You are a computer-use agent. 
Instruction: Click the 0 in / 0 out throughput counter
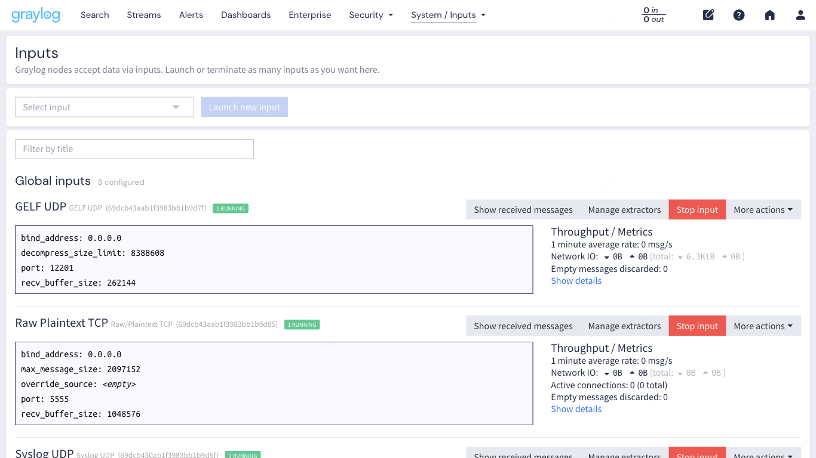tap(654, 15)
